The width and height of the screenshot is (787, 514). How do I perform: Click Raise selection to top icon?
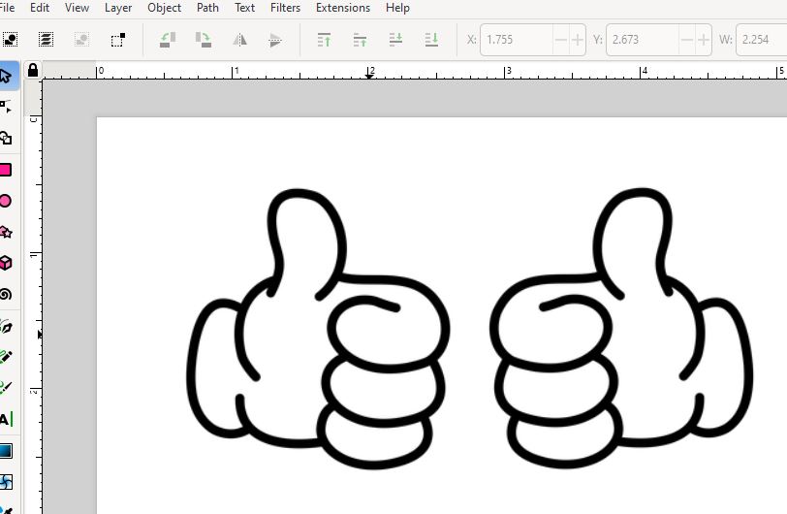click(325, 40)
